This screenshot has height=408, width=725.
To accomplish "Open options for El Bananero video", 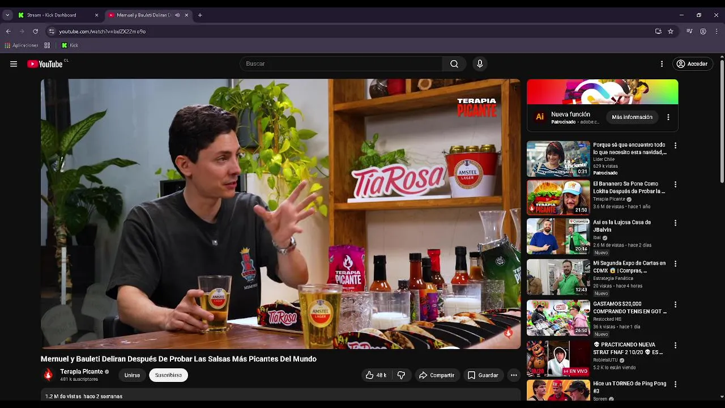I will coord(675,185).
